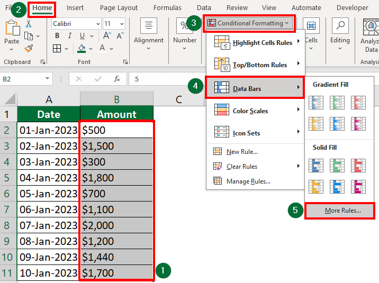Select the Format Painter brush icon
The height and width of the screenshot is (283, 379).
coord(29,48)
